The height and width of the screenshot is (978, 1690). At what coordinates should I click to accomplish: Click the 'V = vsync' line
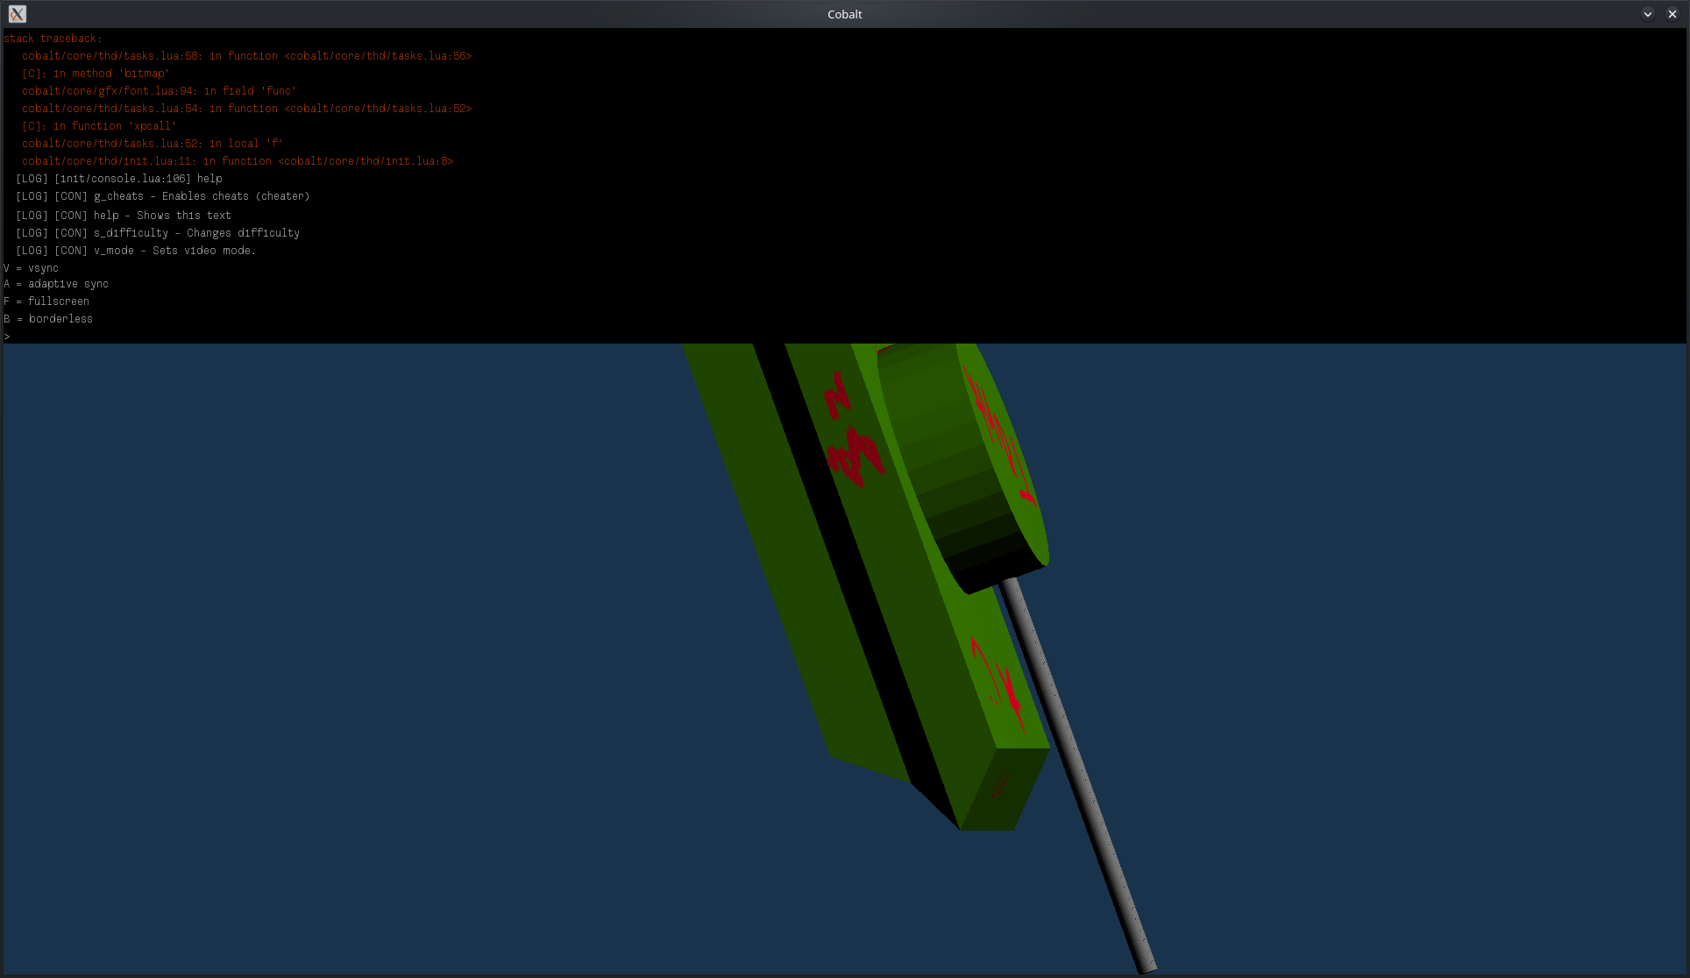(32, 268)
